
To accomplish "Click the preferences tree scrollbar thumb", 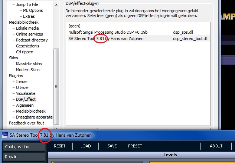I will (x=56, y=87).
